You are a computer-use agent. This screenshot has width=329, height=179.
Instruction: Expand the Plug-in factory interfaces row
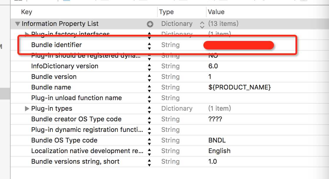pyautogui.click(x=27, y=34)
